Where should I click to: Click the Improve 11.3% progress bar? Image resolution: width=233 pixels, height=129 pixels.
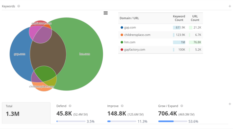(x=122, y=121)
